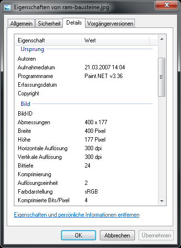The height and width of the screenshot is (248, 181).
Task: Click the Vertikale Auflösung value 300 dpi
Action: point(93,157)
